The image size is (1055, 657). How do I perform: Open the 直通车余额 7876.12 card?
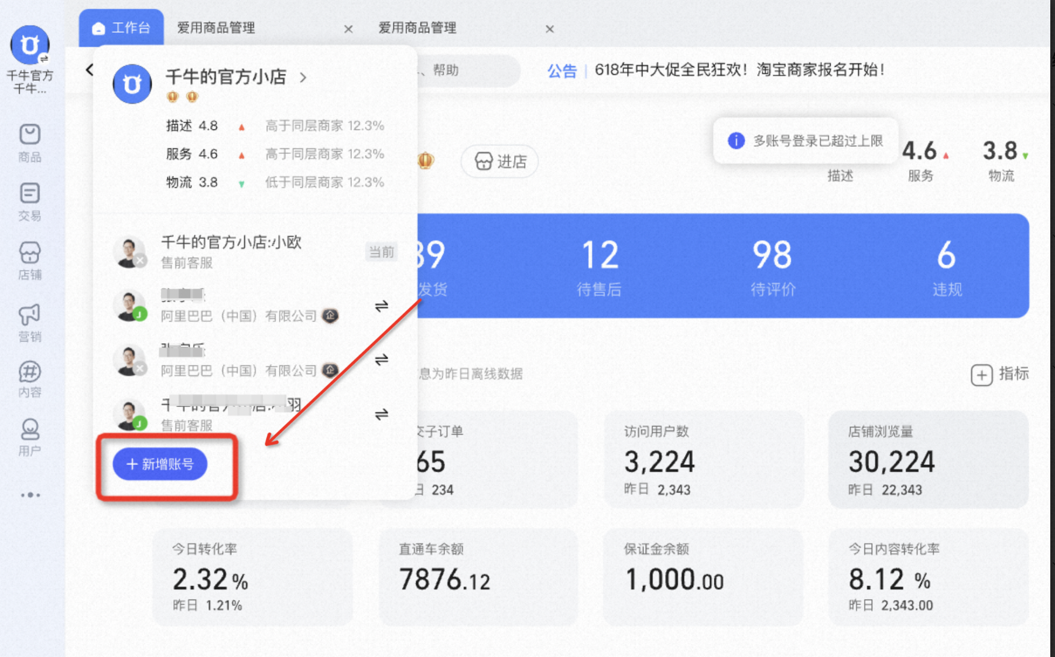click(478, 577)
